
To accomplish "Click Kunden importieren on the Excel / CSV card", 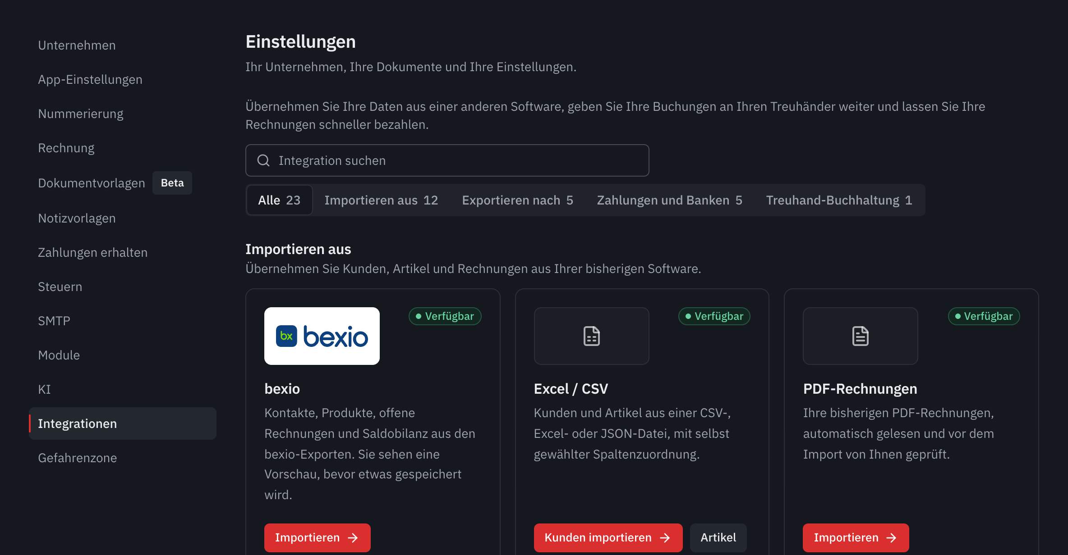I will [608, 537].
